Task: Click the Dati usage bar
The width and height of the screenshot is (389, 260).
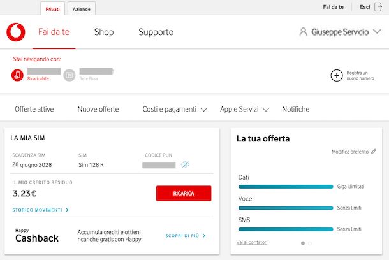Action: pyautogui.click(x=286, y=187)
